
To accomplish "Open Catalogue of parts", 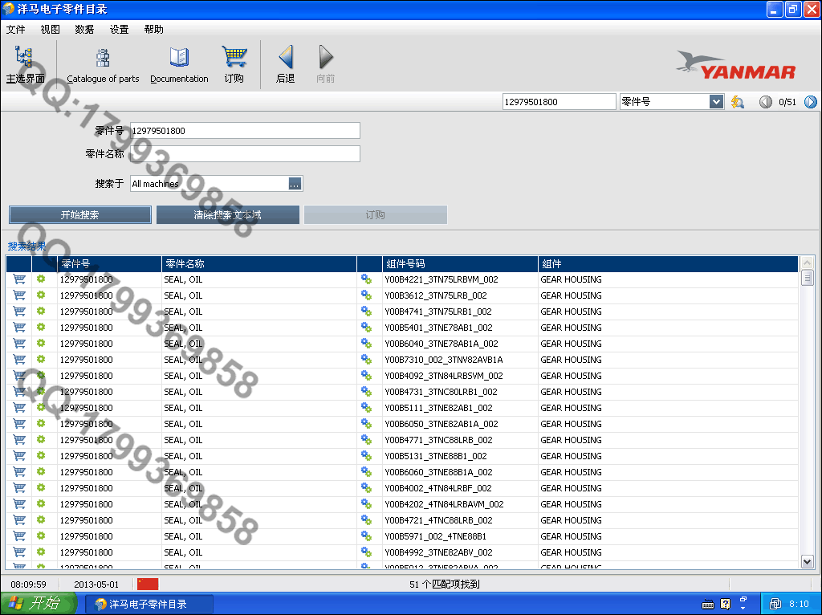I will pos(103,58).
